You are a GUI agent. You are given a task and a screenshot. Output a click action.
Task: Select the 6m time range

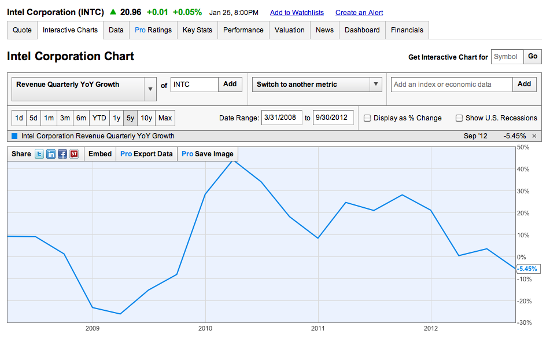point(81,118)
